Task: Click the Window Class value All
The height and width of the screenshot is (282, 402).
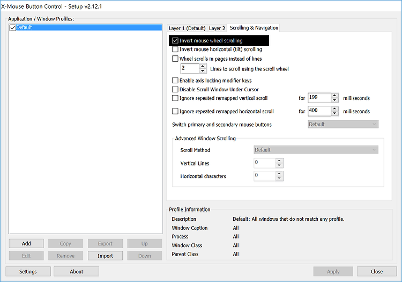Action: (x=236, y=245)
